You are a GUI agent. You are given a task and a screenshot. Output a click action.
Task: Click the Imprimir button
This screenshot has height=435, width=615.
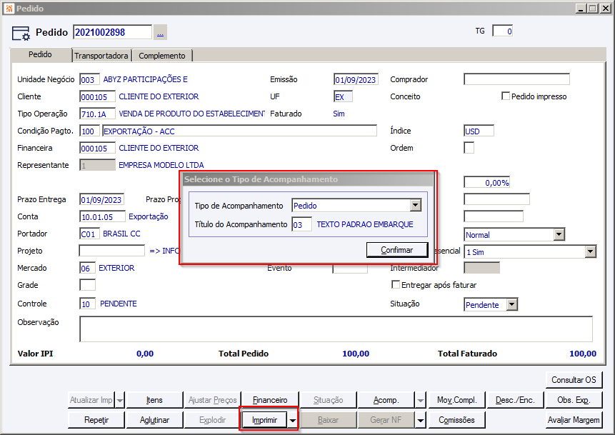click(x=264, y=420)
